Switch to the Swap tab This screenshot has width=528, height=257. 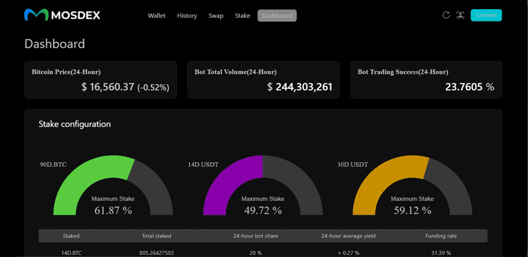[x=216, y=16]
